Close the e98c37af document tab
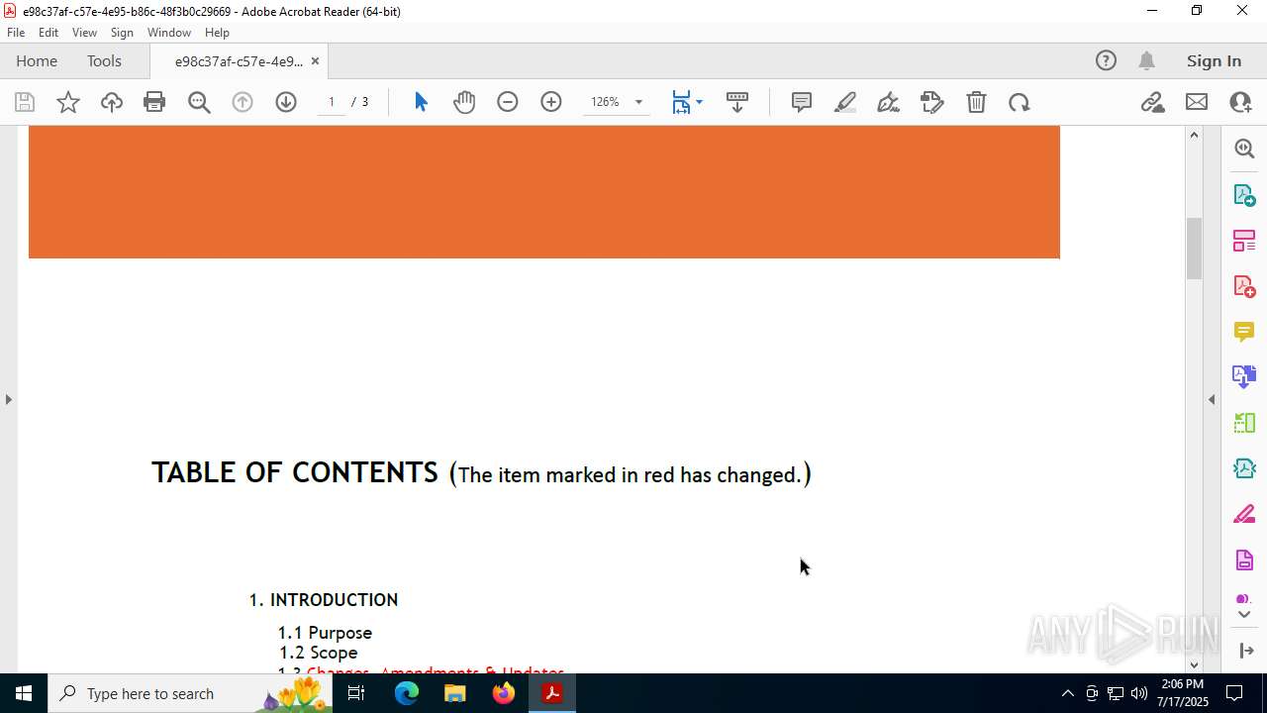 315,61
